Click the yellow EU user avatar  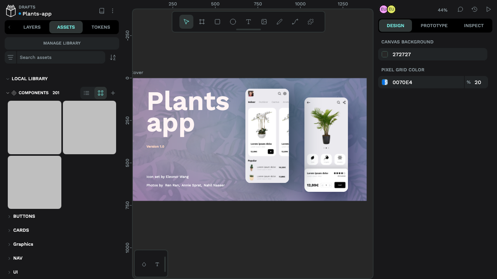click(x=391, y=9)
